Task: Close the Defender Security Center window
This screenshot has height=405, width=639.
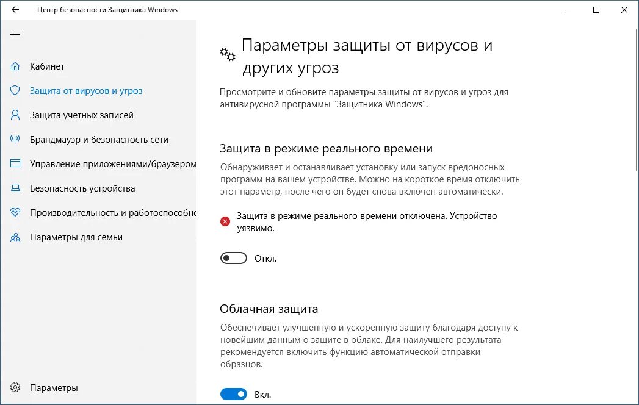Action: tap(624, 10)
